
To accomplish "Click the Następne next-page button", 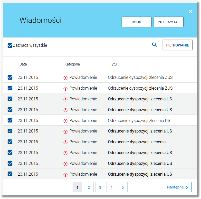I will click(178, 187).
